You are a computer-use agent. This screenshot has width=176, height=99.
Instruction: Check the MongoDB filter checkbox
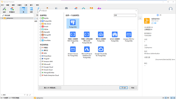(x=41, y=35)
